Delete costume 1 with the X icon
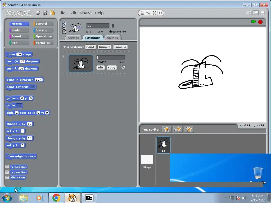Image resolution: width=271 pixels, height=203 pixels. point(123,67)
